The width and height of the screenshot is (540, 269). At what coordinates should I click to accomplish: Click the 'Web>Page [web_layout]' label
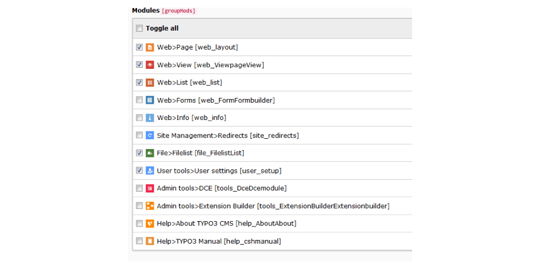click(x=197, y=47)
